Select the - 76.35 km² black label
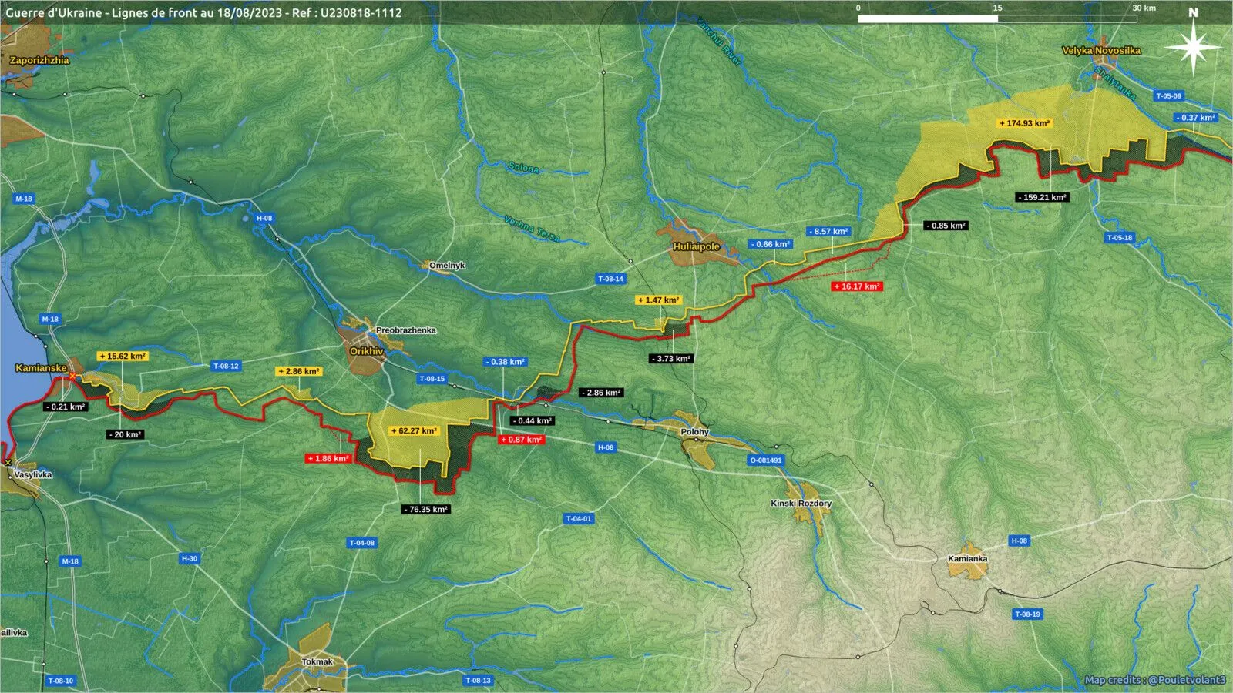 (x=425, y=510)
